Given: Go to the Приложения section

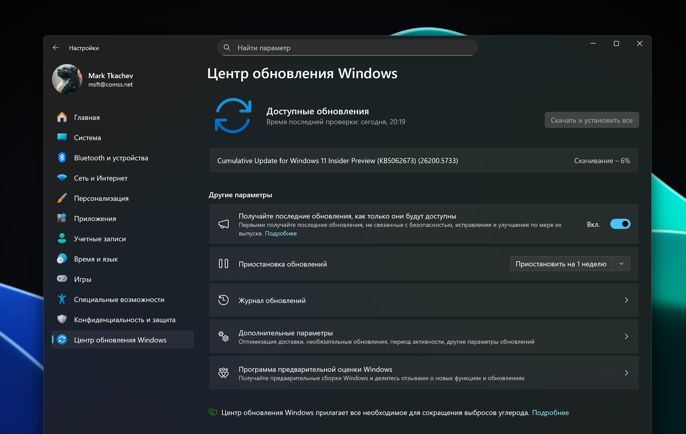Looking at the screenshot, I should tap(95, 219).
